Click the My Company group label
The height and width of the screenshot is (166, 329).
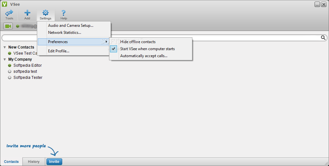20,59
